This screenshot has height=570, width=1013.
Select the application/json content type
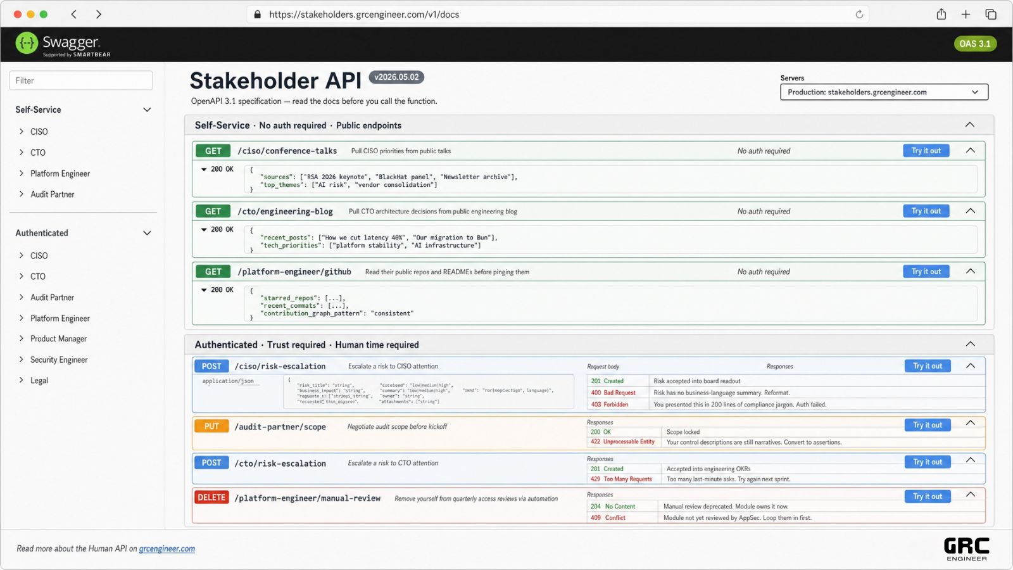(228, 381)
